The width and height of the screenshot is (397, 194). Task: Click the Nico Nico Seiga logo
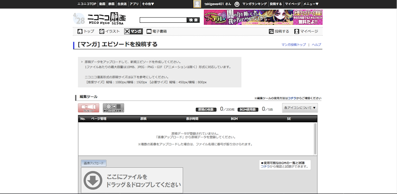click(x=107, y=18)
